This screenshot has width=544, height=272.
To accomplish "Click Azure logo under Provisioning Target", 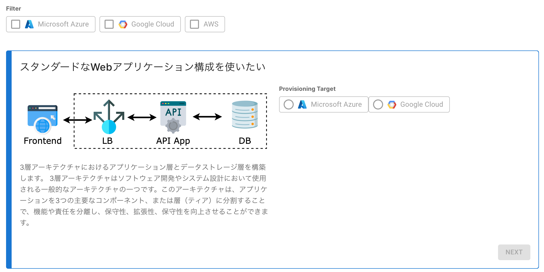I will tap(302, 104).
